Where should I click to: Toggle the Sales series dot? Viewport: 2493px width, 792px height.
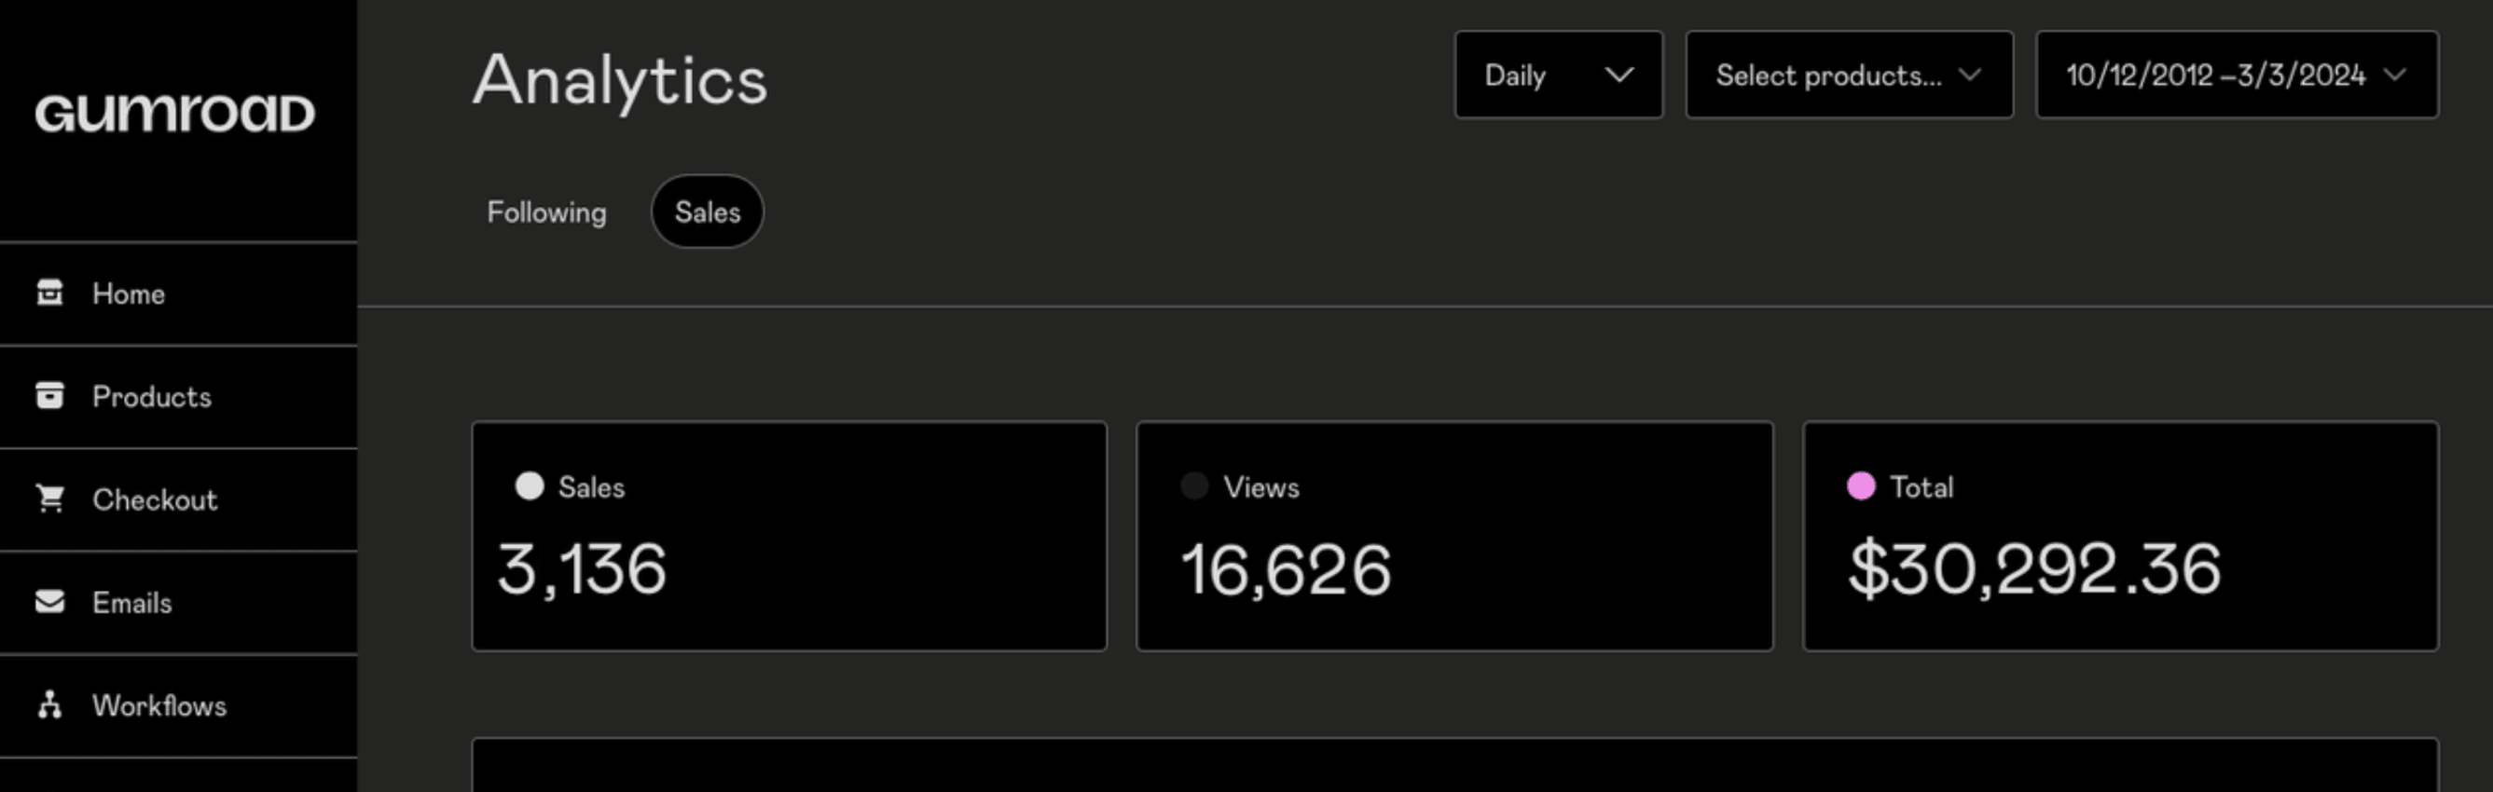530,485
